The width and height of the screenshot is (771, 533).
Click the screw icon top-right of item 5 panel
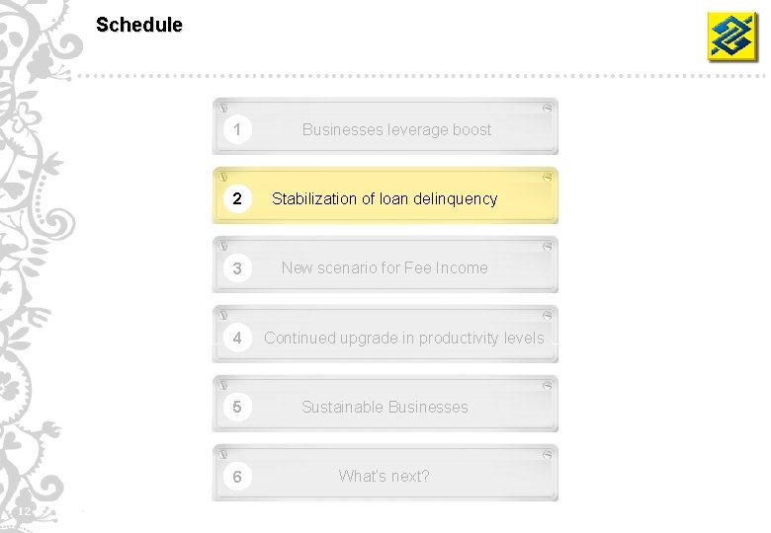(547, 384)
